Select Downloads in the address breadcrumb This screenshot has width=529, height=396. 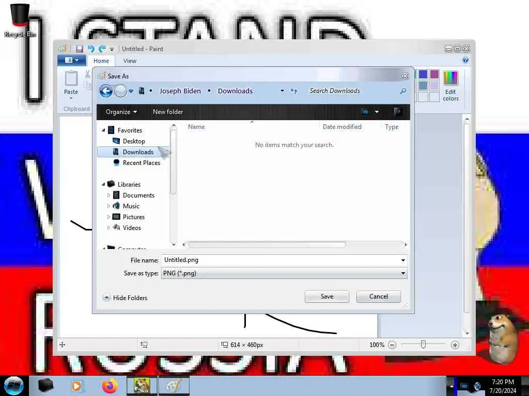[x=235, y=91]
